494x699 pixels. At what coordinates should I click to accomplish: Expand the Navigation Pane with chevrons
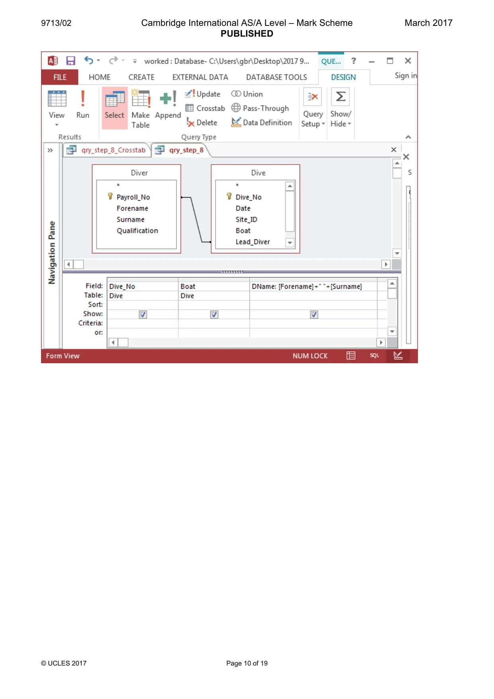pyautogui.click(x=50, y=150)
